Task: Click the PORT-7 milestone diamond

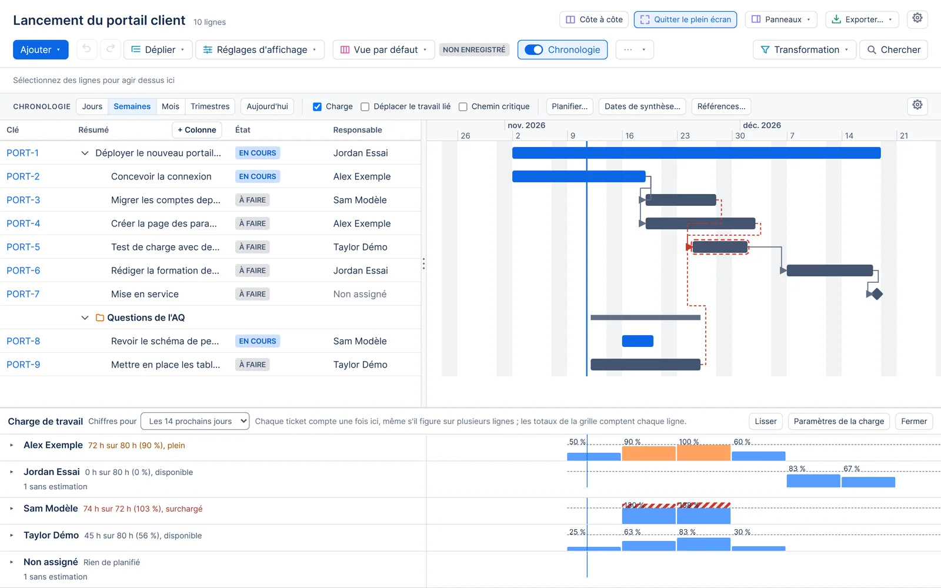Action: click(877, 294)
